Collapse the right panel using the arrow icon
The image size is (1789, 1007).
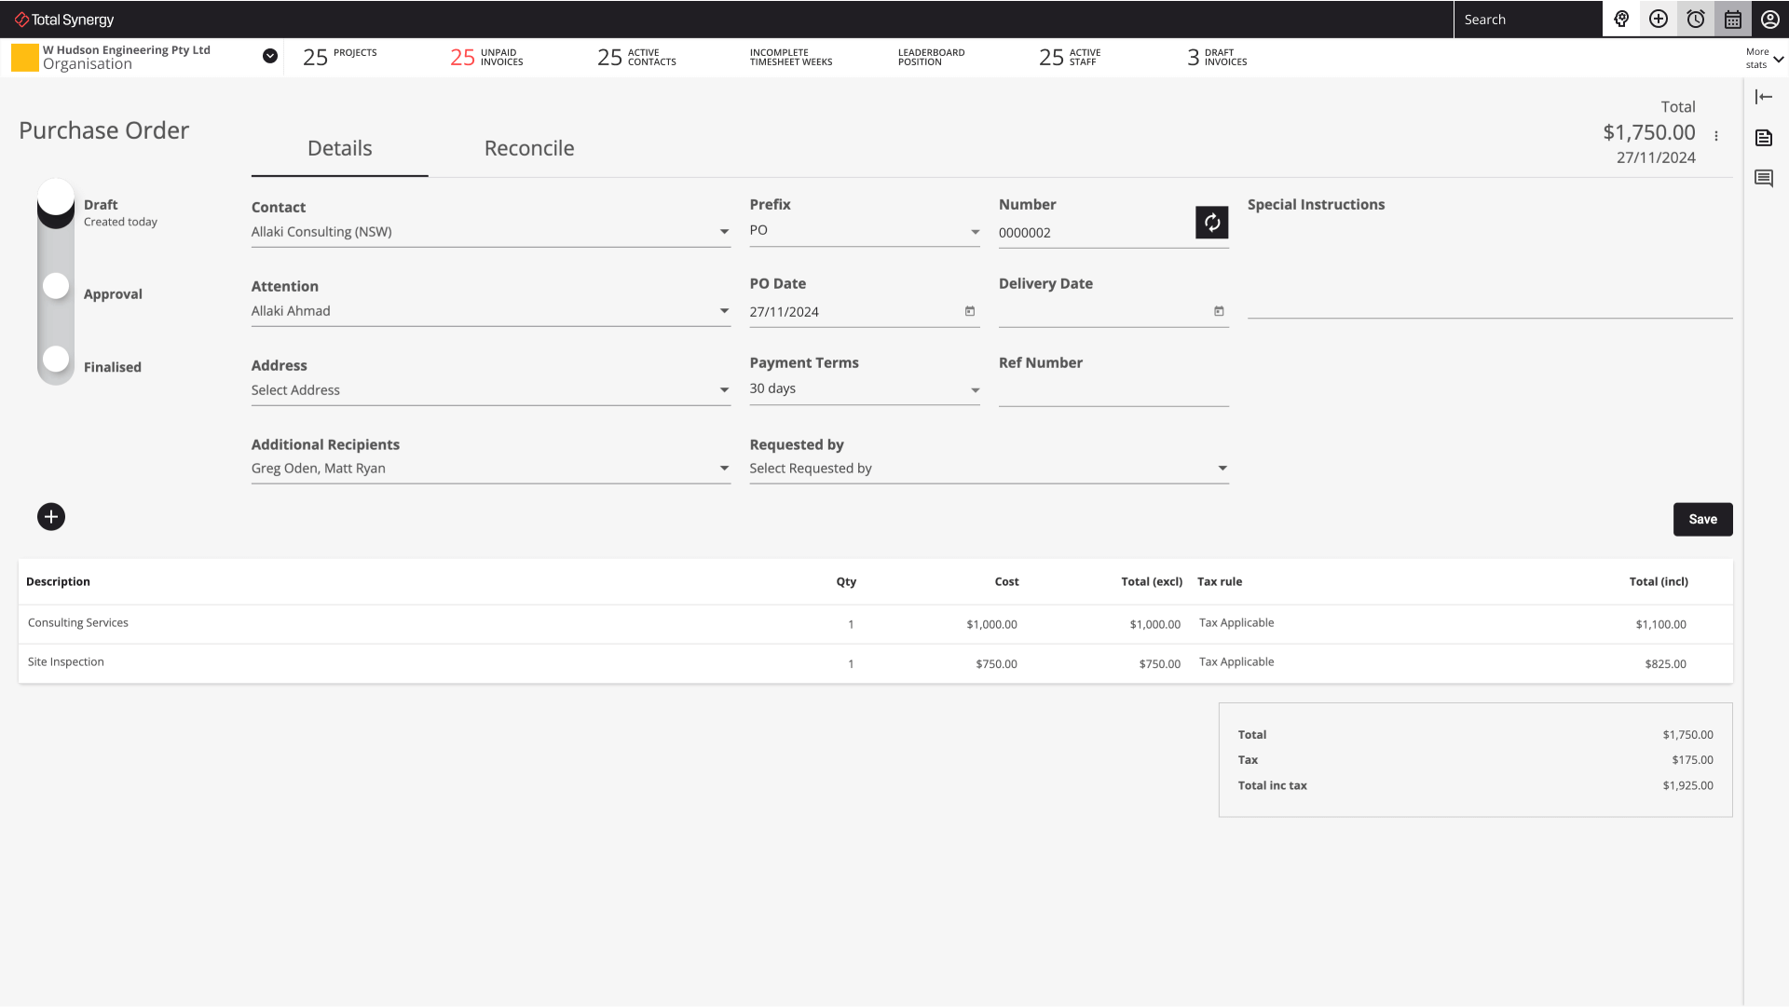pos(1764,96)
